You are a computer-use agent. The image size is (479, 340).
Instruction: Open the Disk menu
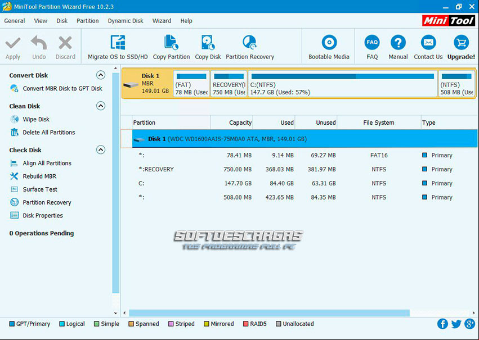pyautogui.click(x=62, y=21)
